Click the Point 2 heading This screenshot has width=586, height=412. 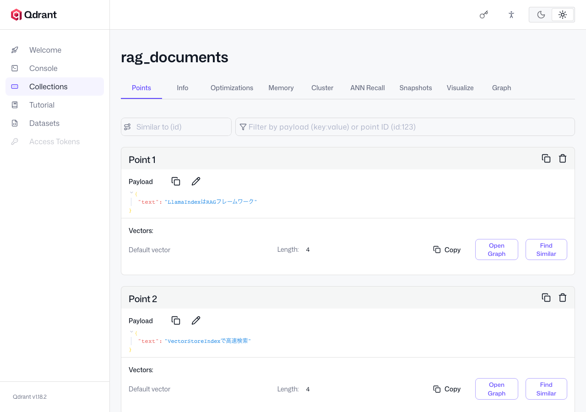pyautogui.click(x=143, y=299)
